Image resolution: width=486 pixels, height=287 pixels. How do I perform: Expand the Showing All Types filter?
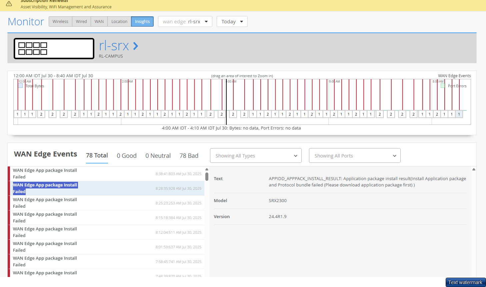(256, 155)
